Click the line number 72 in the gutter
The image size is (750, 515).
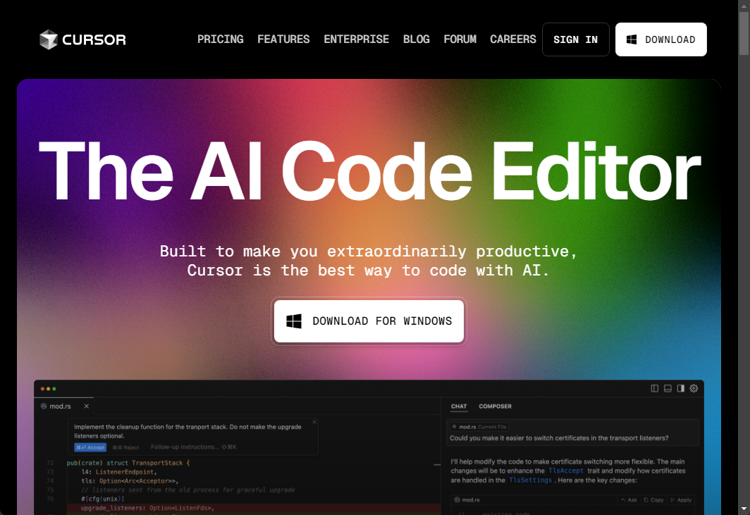pyautogui.click(x=50, y=463)
